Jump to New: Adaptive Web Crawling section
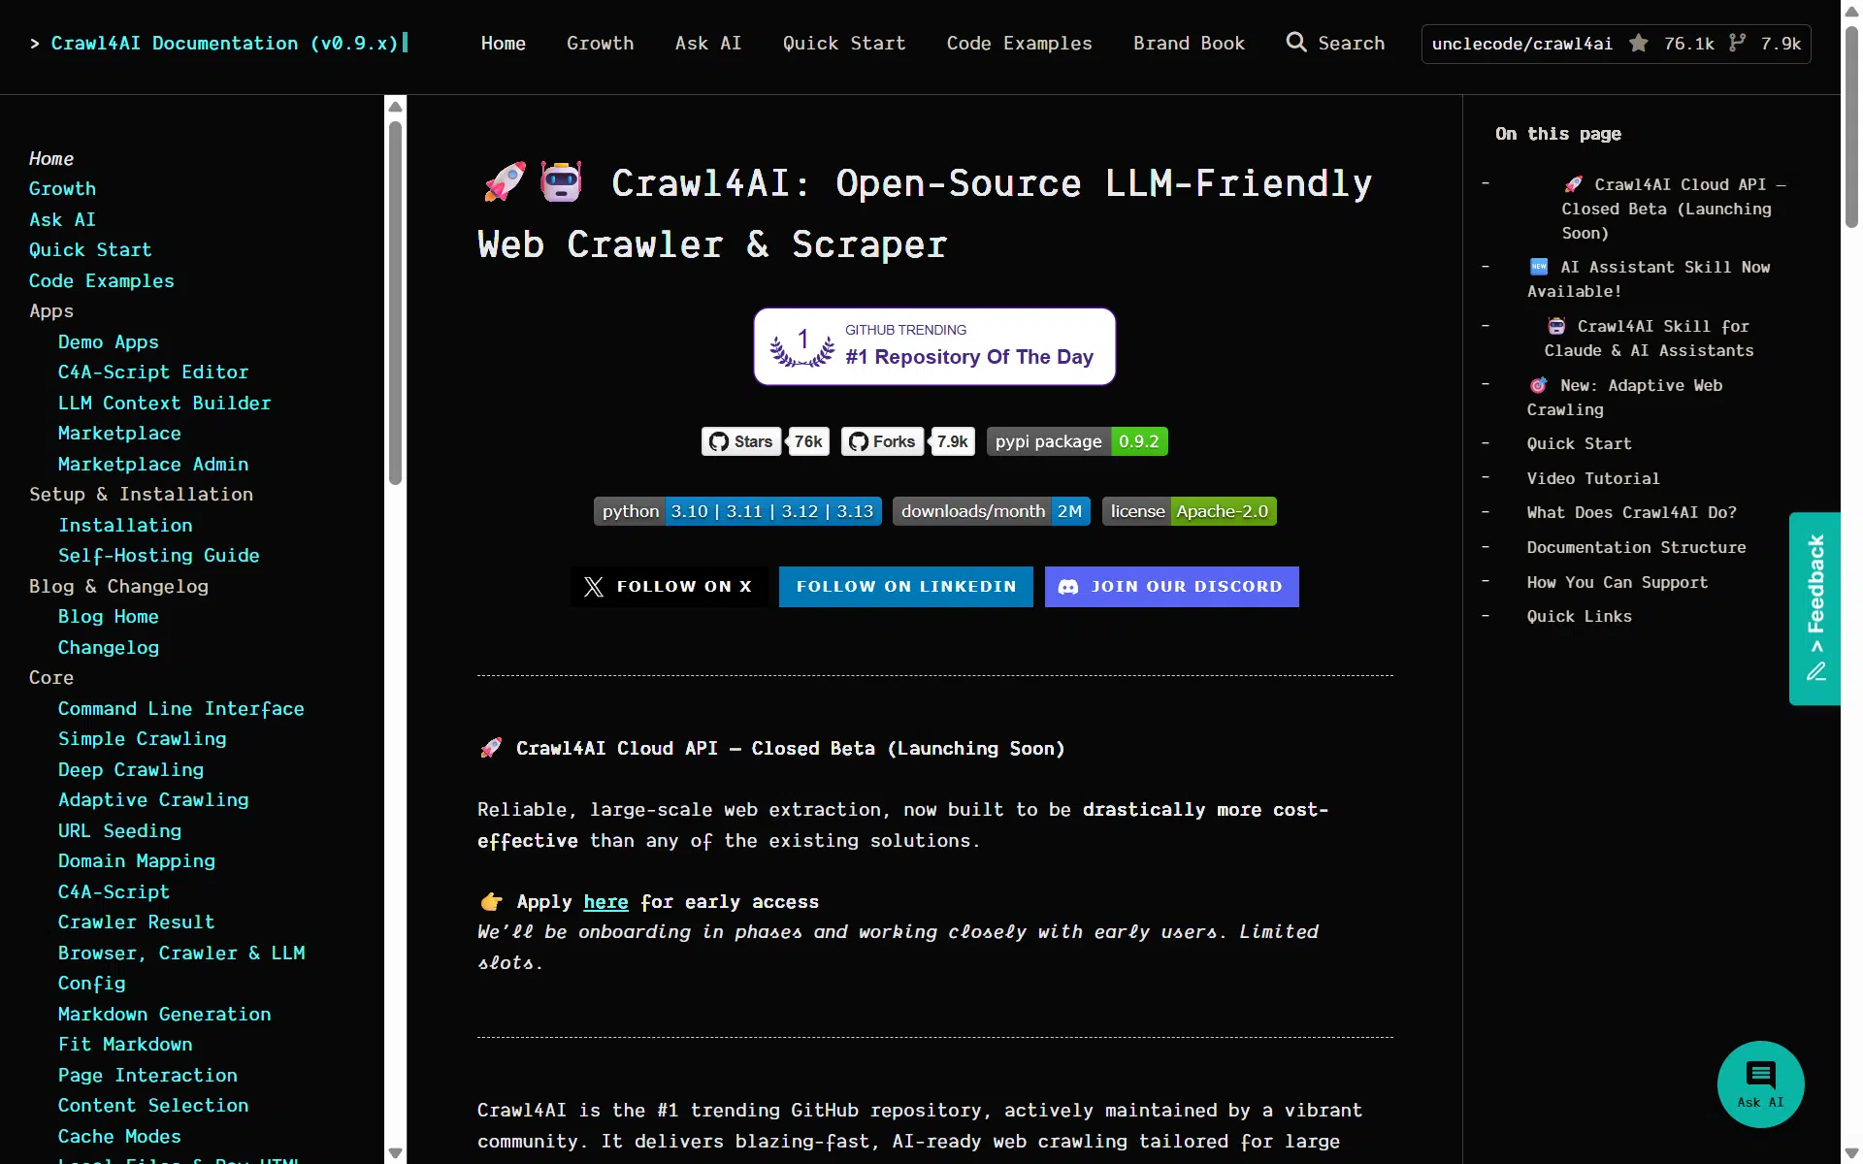This screenshot has height=1164, width=1863. click(x=1625, y=398)
